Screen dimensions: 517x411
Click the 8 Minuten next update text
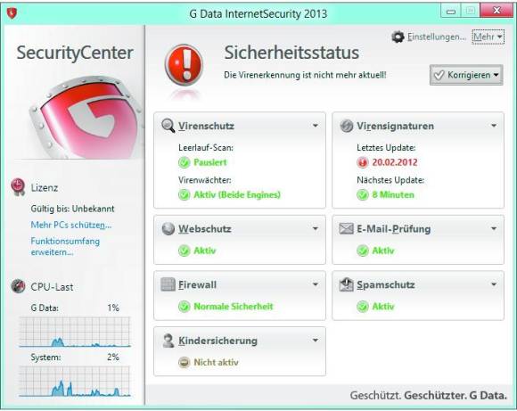(x=393, y=194)
